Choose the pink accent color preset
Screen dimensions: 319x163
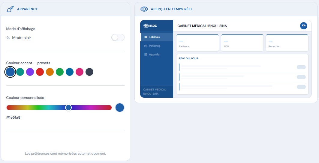tap(80, 72)
